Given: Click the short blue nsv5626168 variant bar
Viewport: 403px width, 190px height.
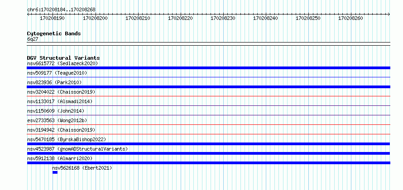Looking at the screenshot, I should click(x=55, y=172).
